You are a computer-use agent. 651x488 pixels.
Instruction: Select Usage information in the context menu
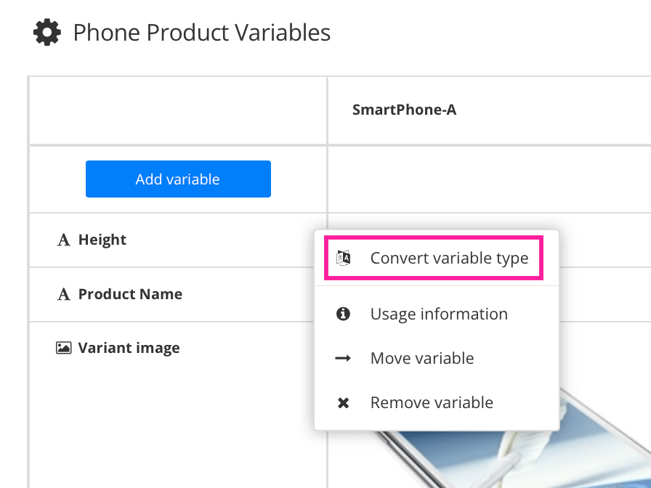439,314
